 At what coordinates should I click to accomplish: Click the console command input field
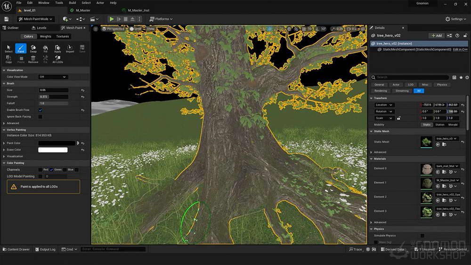(x=113, y=249)
